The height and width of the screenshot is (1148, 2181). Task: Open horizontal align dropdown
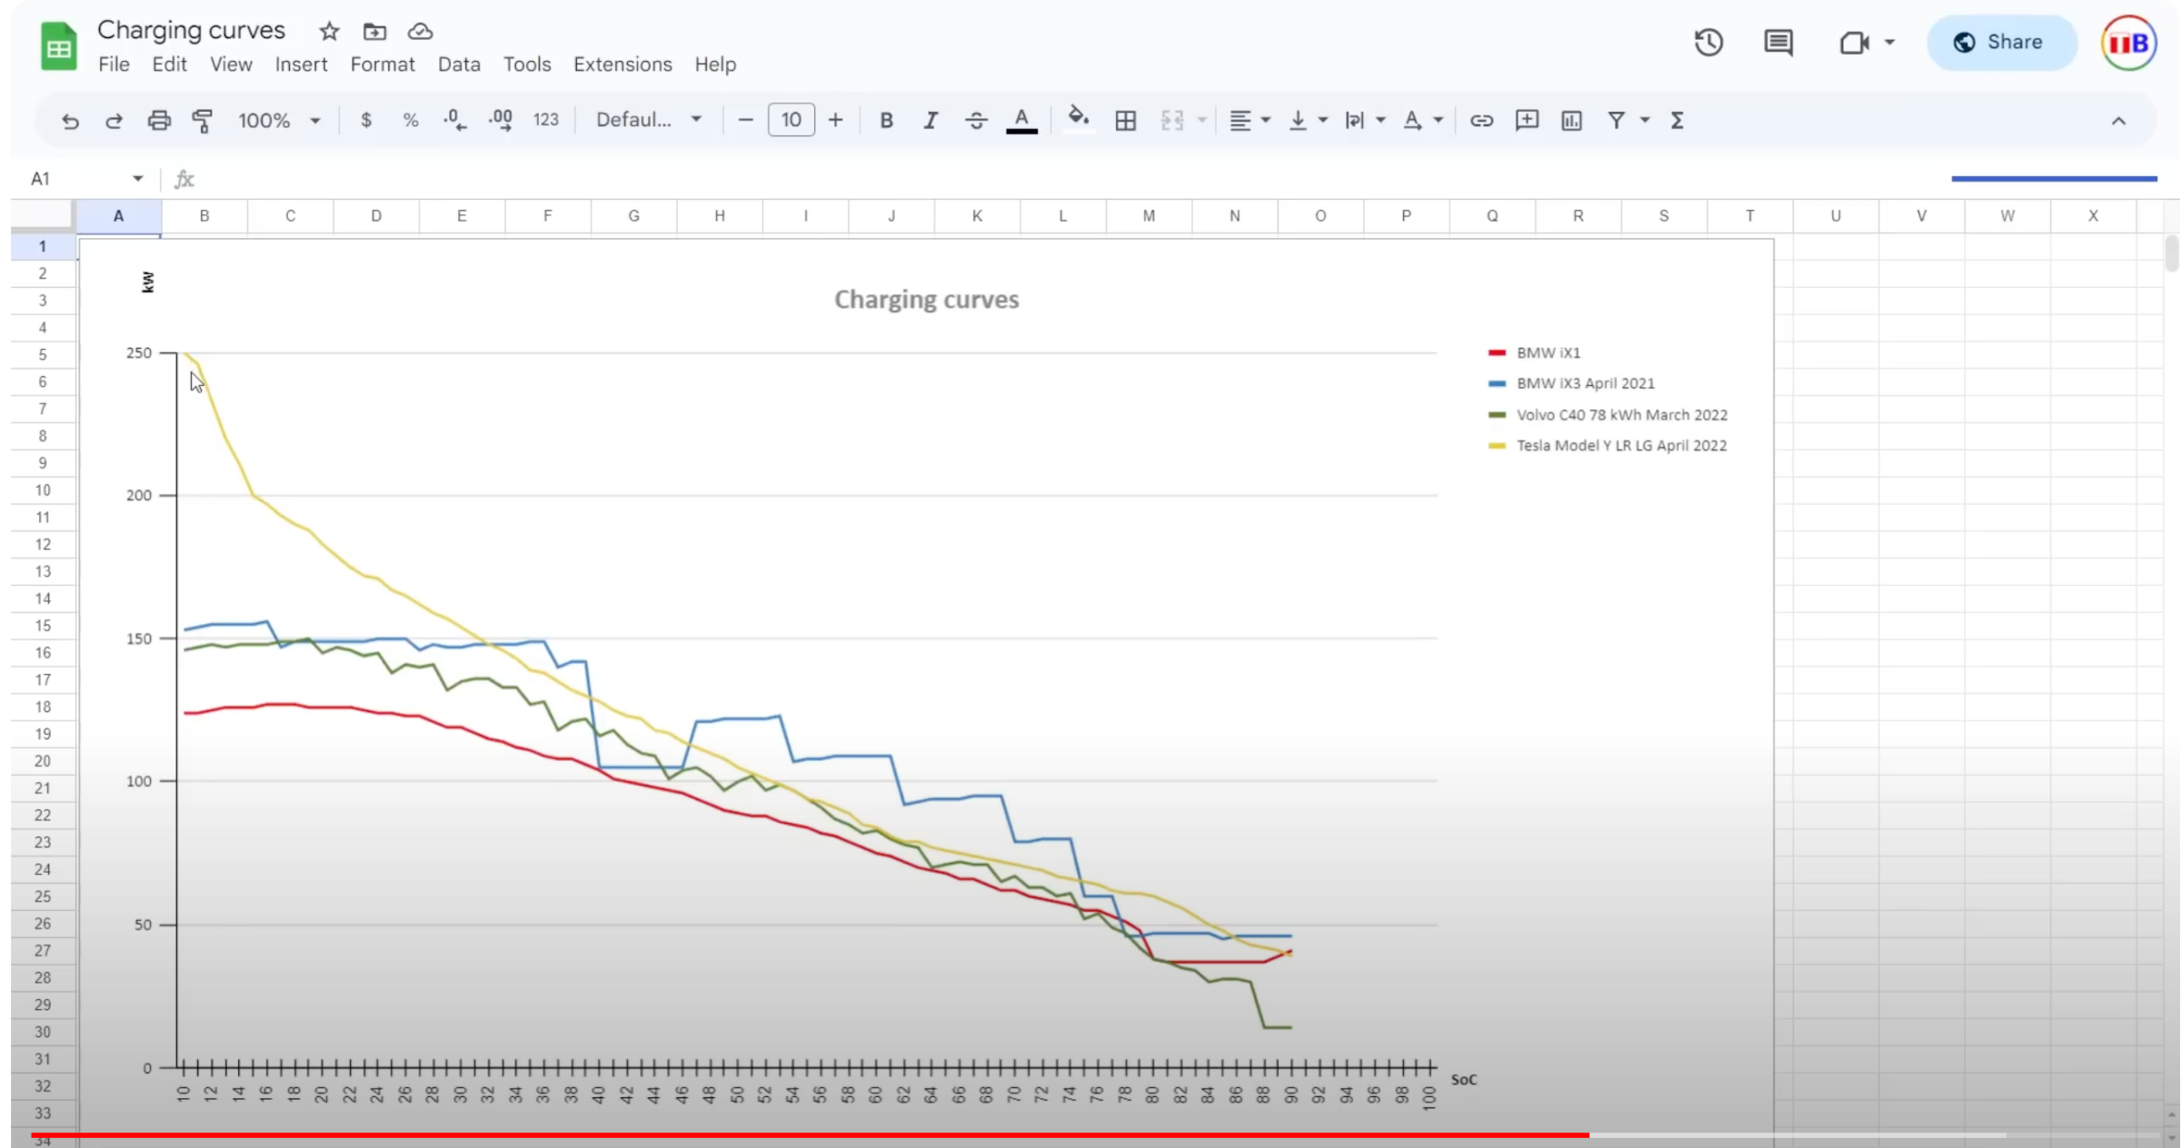(1250, 120)
